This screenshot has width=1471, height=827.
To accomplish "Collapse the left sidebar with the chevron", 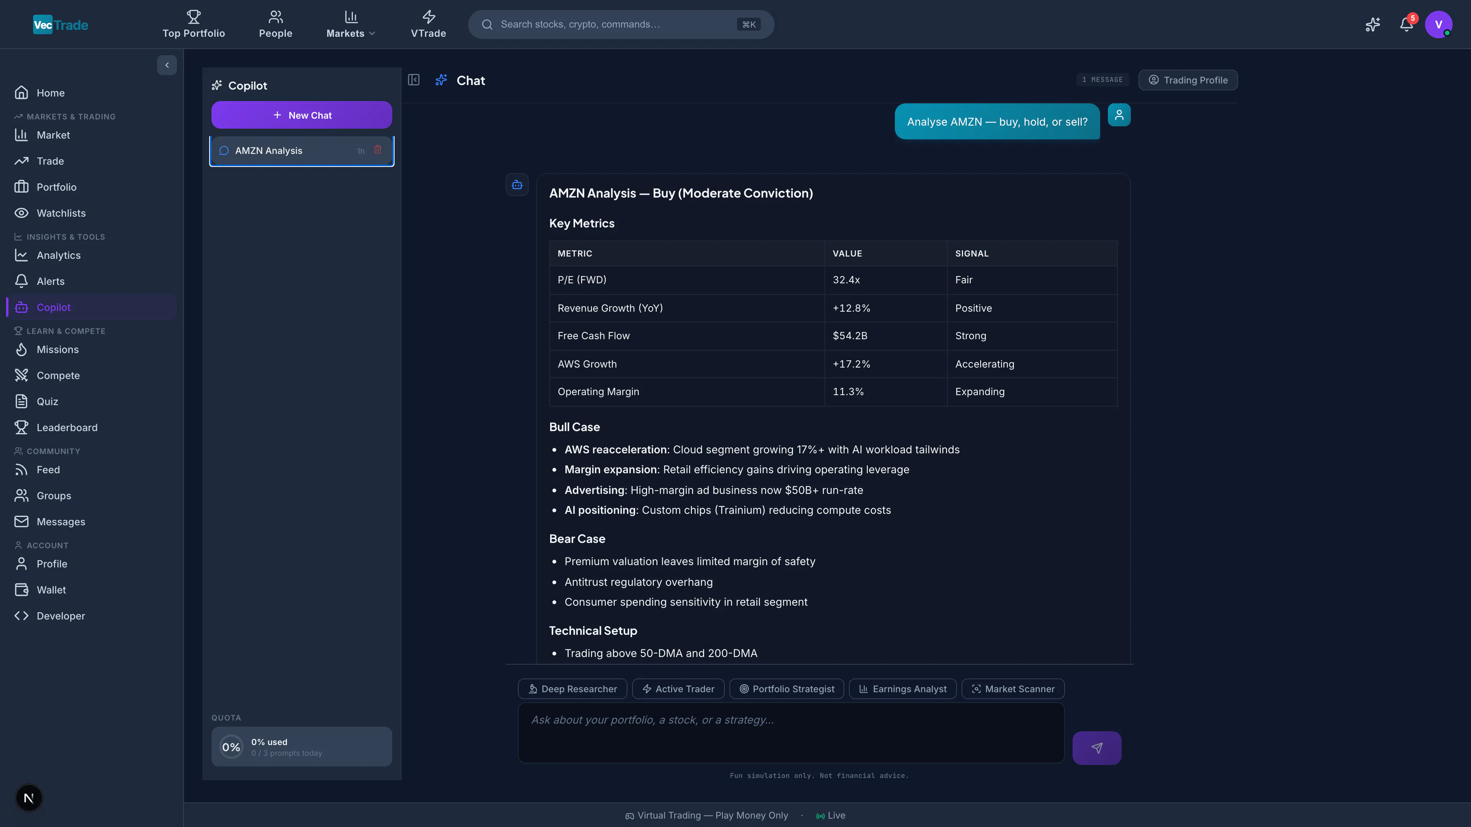I will pos(167,65).
